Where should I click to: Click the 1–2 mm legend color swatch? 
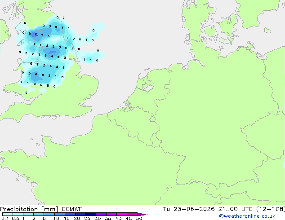click(x=28, y=214)
